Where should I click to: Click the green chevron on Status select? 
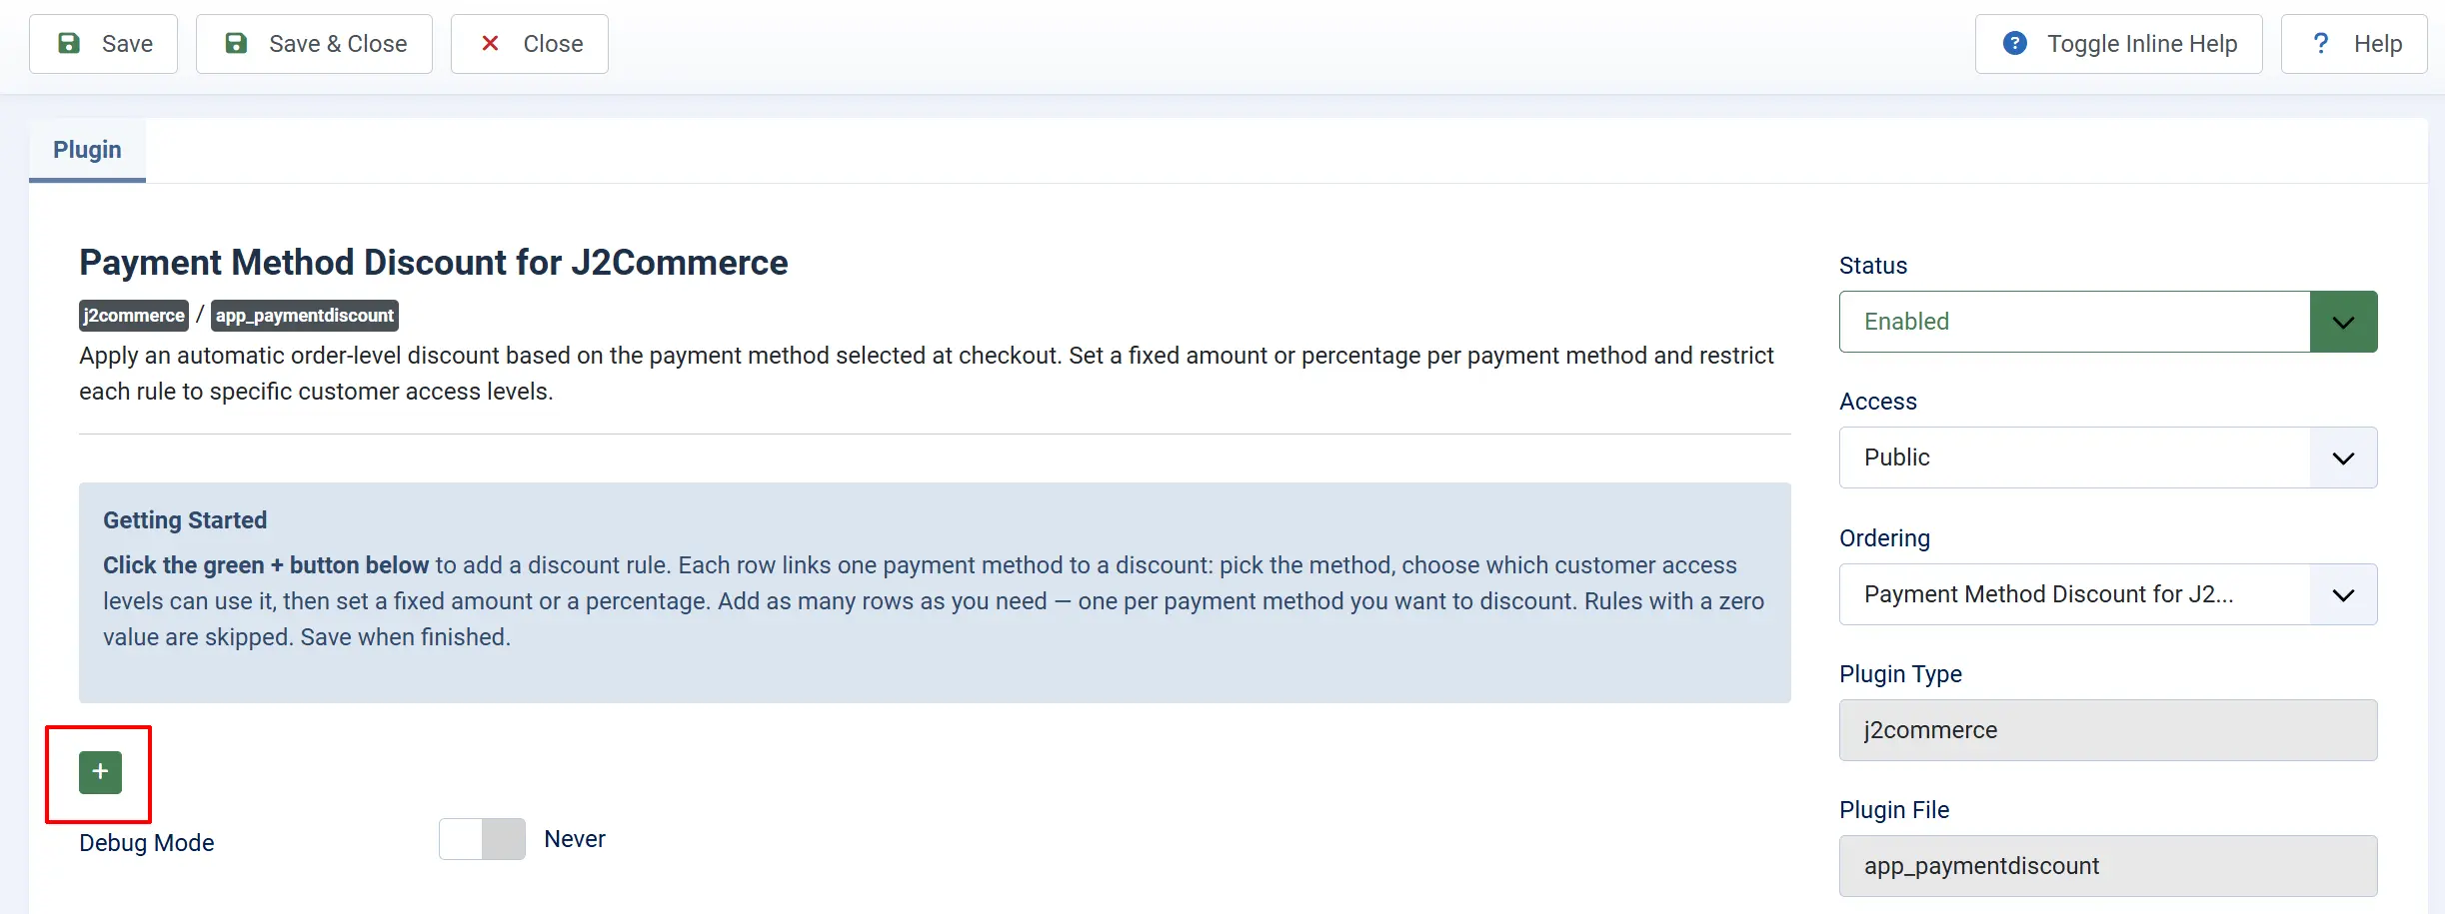pos(2344,322)
